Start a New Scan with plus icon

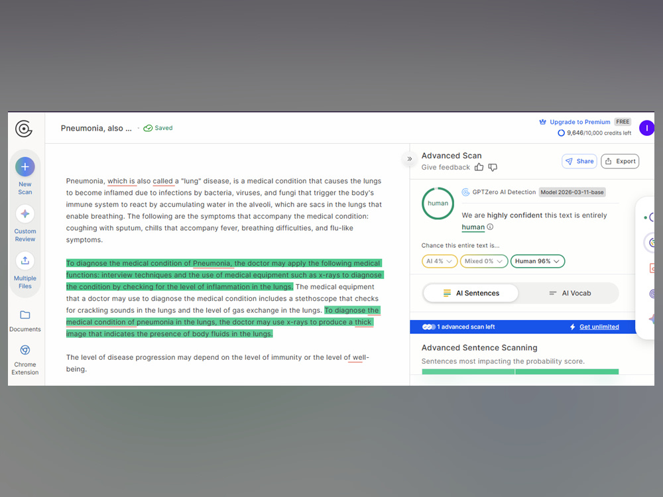point(25,166)
